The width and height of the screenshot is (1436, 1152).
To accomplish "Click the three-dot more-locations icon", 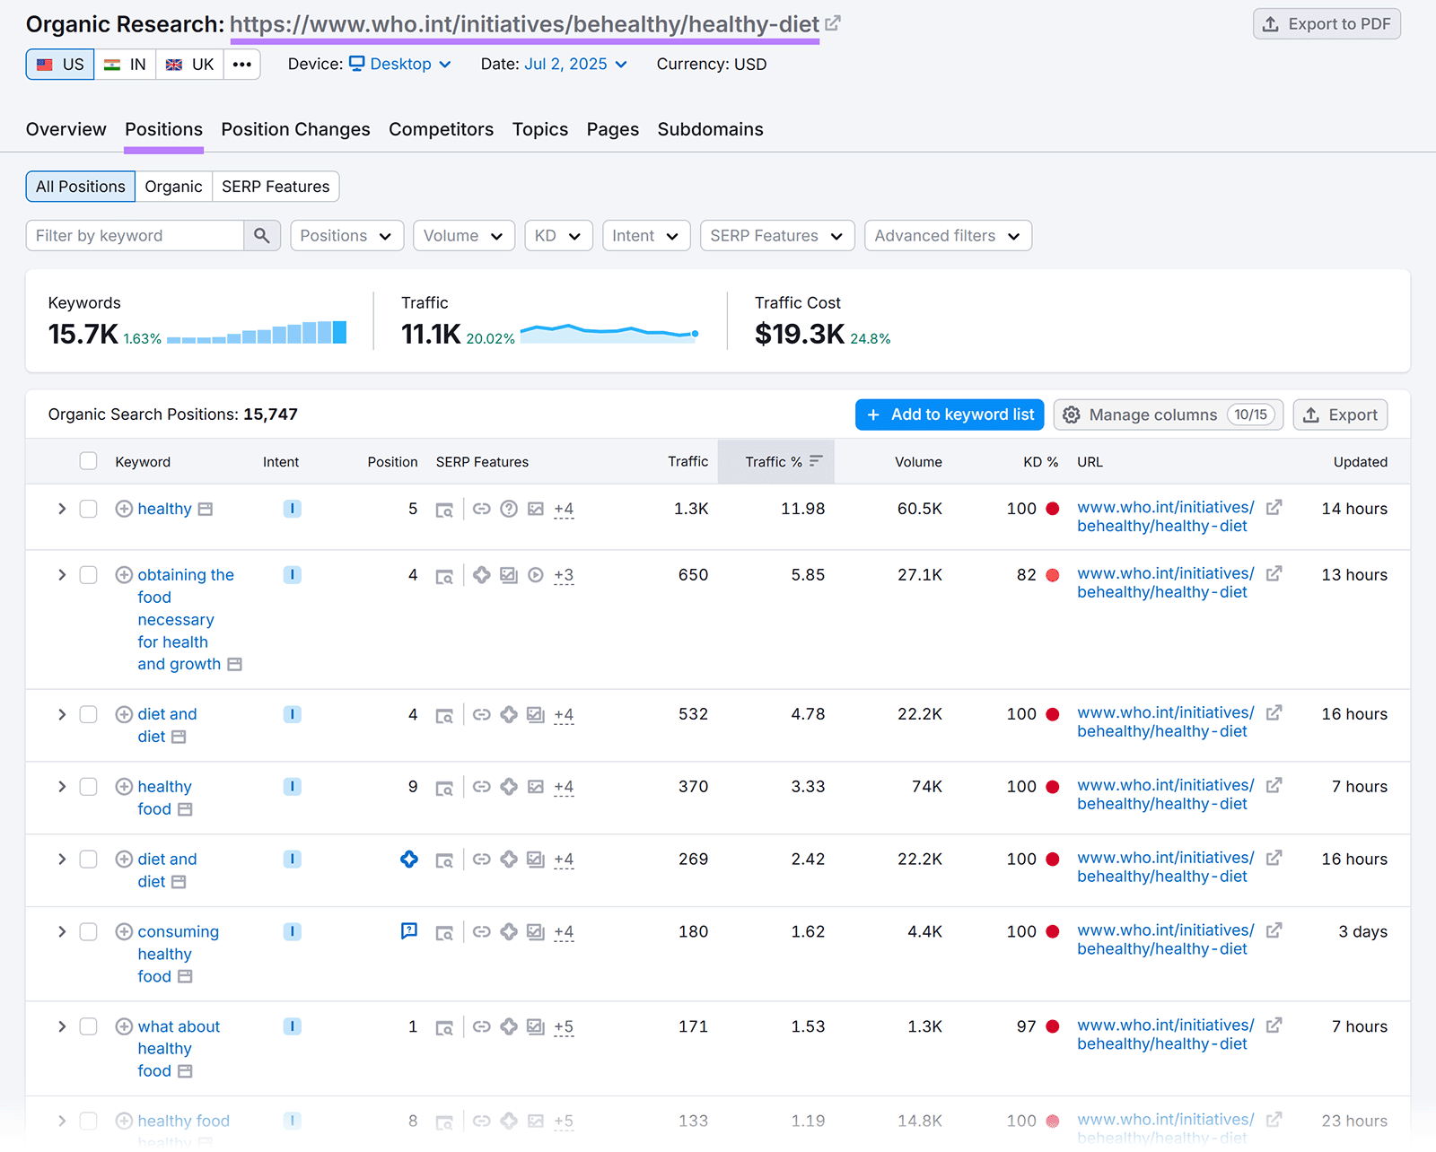I will 241,64.
